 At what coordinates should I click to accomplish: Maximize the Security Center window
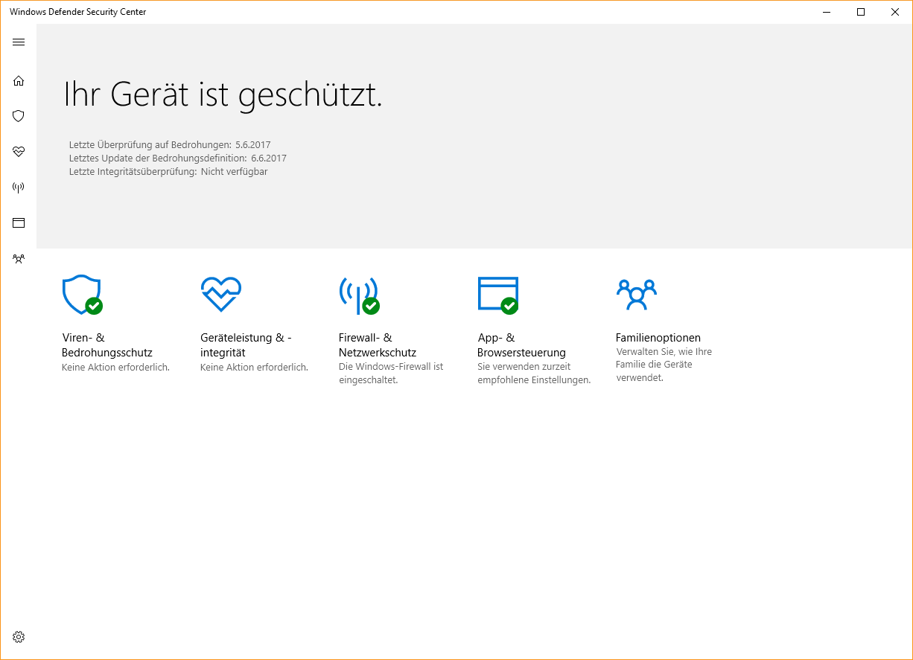861,12
